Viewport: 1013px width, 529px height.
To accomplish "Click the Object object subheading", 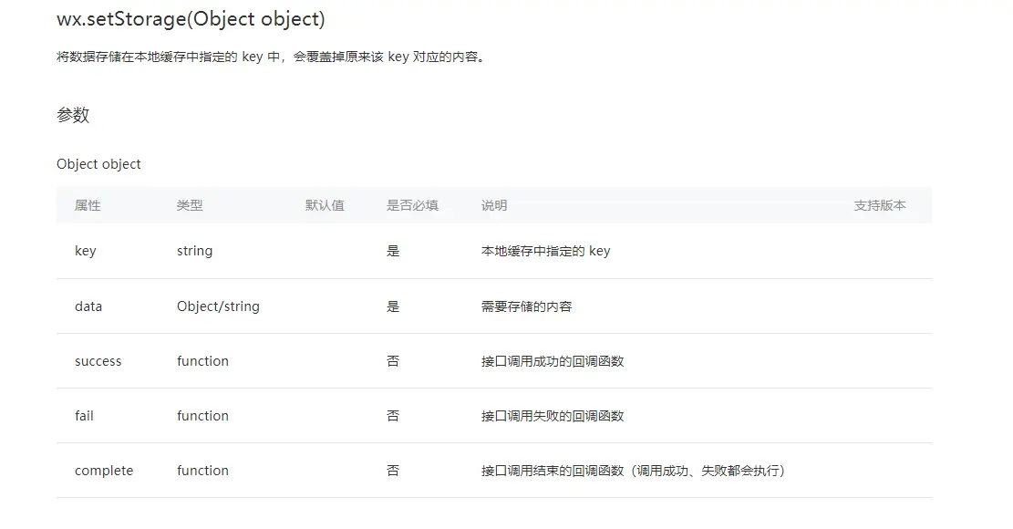I will pos(98,164).
